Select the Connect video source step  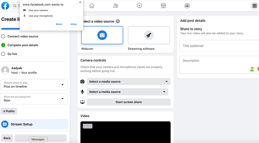23,36
